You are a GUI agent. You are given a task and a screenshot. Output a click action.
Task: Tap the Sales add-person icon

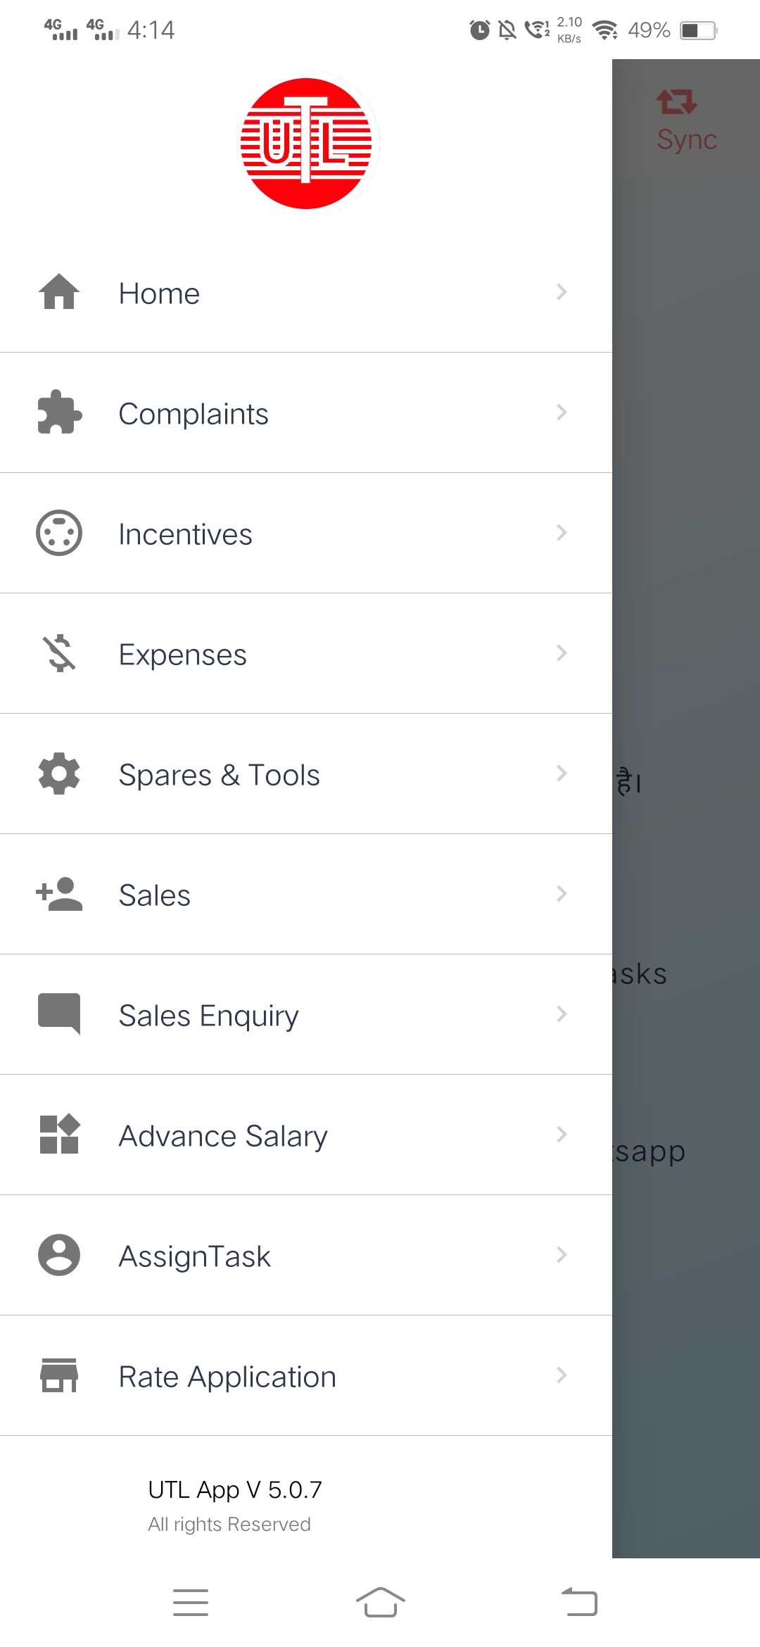[59, 894]
